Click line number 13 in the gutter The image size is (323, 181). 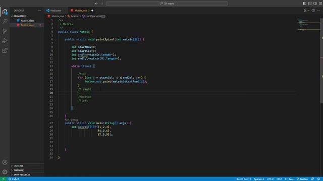tap(51, 66)
